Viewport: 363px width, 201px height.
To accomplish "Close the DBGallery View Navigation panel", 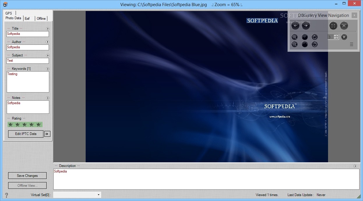I will (354, 15).
